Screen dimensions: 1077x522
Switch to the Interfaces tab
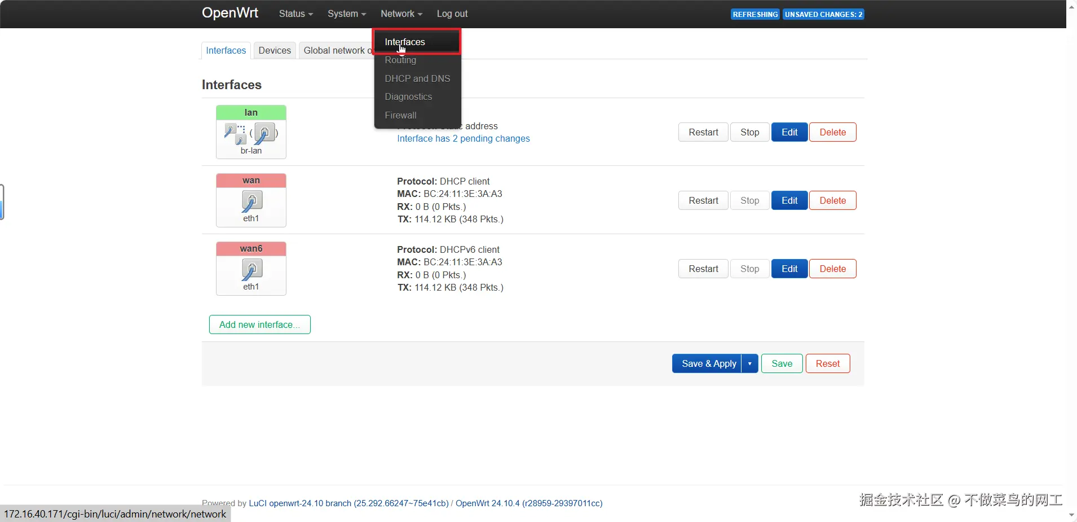pyautogui.click(x=226, y=50)
